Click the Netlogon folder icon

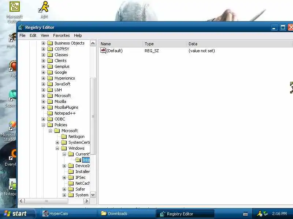click(64, 137)
